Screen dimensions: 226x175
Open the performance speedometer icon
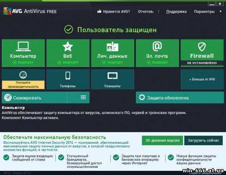point(23,75)
